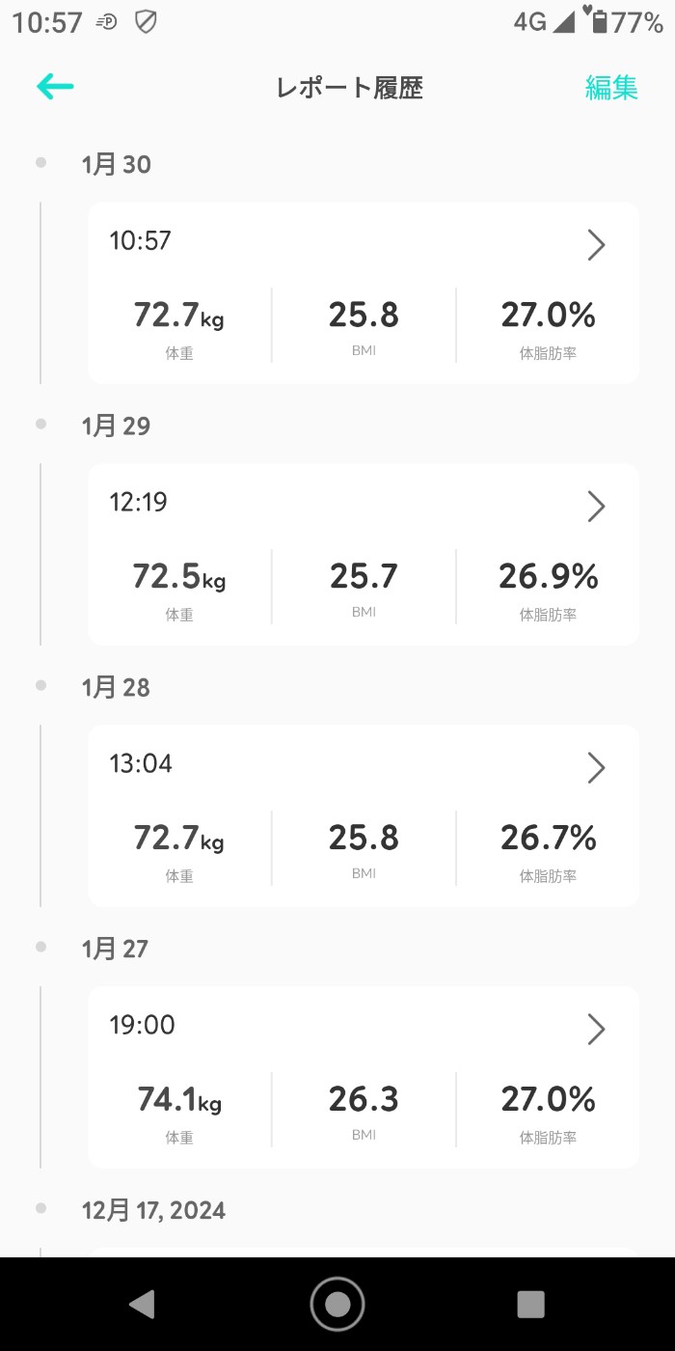Tap the teal back arrow
The height and width of the screenshot is (1351, 675).
[55, 87]
